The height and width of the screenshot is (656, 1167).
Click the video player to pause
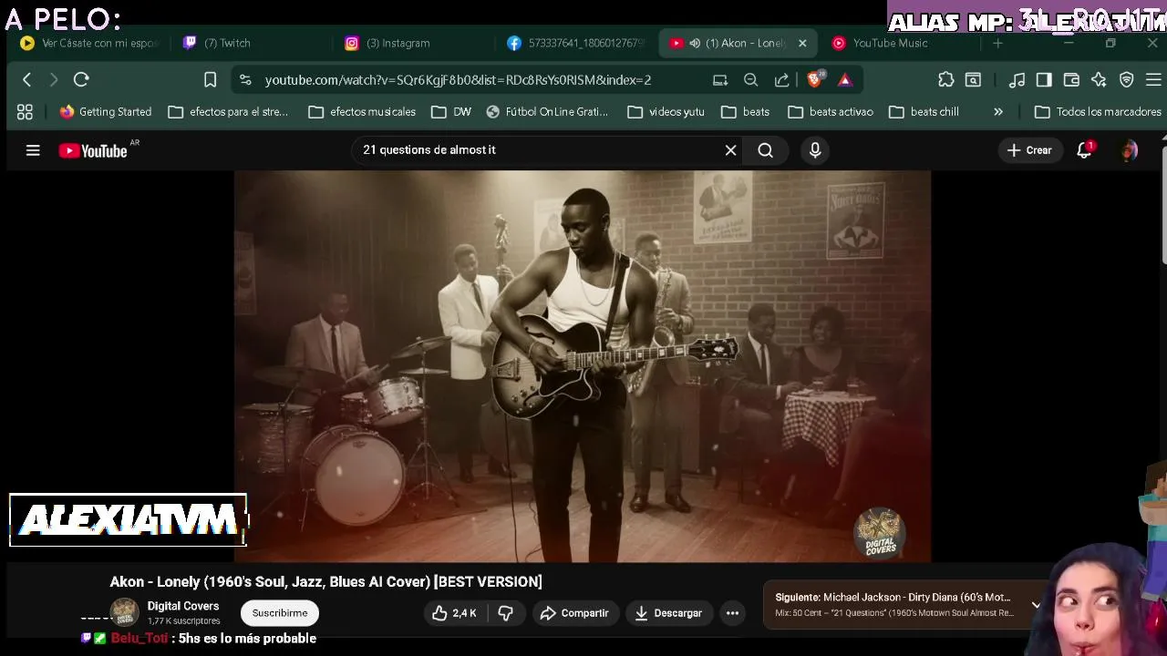[583, 366]
